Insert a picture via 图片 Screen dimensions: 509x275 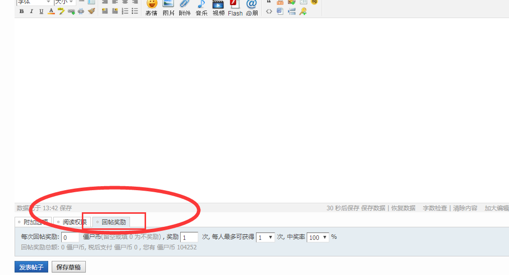(168, 7)
